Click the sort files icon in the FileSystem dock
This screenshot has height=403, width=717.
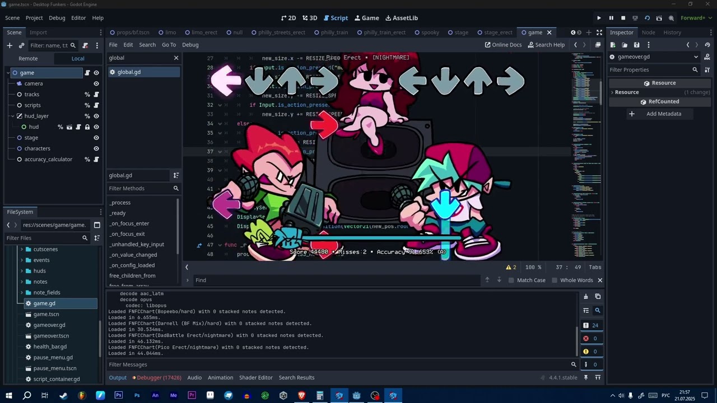click(x=97, y=238)
